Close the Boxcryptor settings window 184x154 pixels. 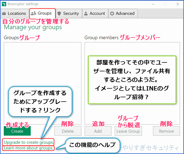178,4
